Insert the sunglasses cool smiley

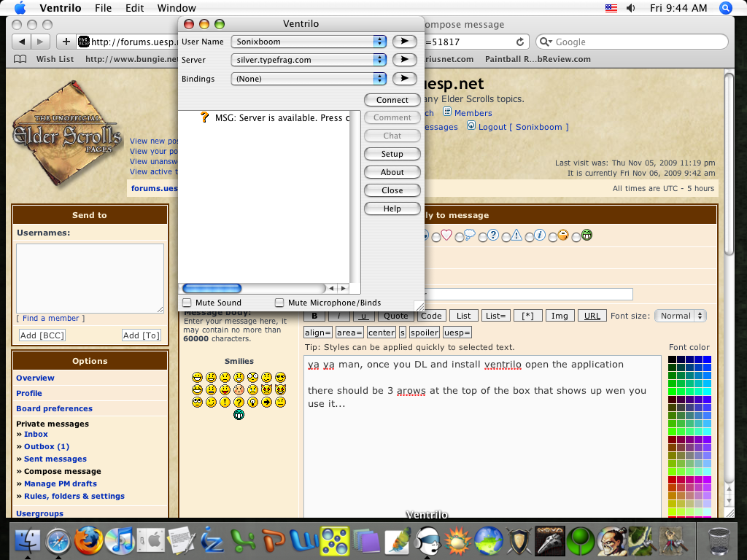(281, 377)
